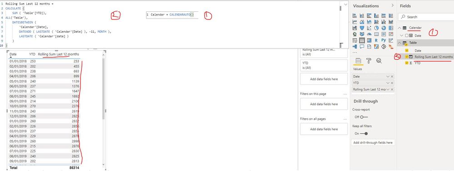Select the slicer visual
The height and width of the screenshot is (171, 454).
(x=354, y=40)
